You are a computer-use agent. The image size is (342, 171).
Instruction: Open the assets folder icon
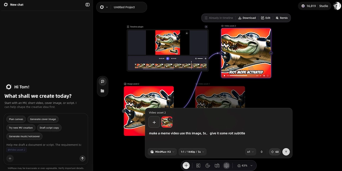[102, 91]
